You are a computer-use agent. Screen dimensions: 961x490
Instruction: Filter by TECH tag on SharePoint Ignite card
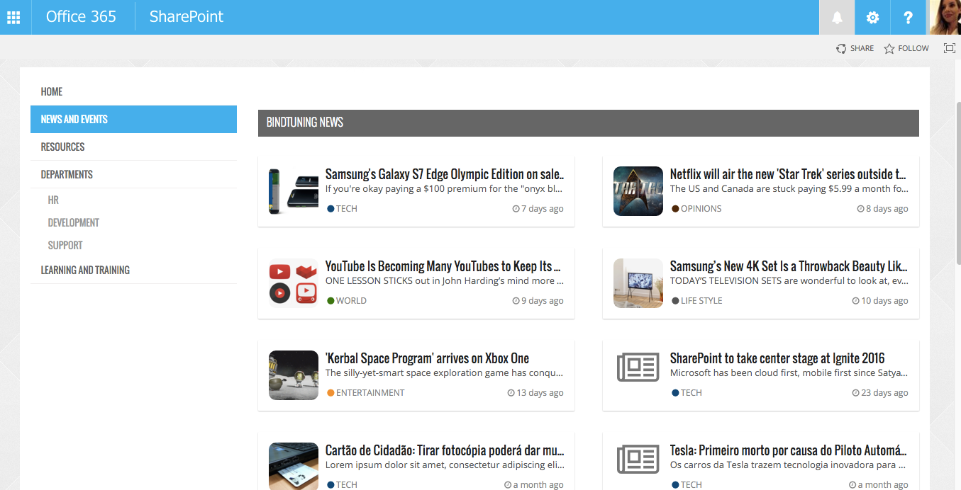[x=687, y=393]
